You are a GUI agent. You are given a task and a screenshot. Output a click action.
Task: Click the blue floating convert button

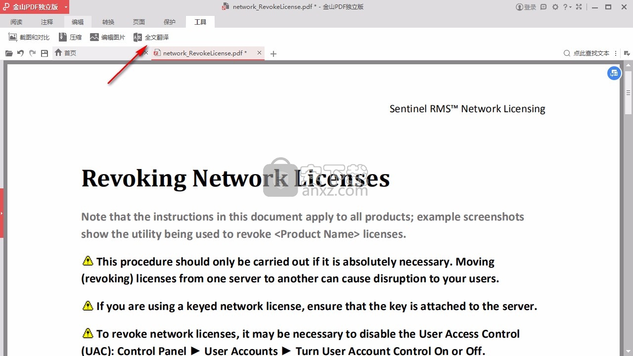tap(614, 73)
